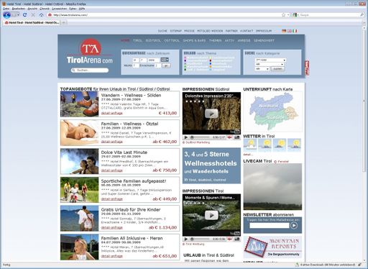The image size is (368, 269).
Task: Open detail-anfrage for Wandern - Wellness - Sölden
Action: tap(111, 113)
